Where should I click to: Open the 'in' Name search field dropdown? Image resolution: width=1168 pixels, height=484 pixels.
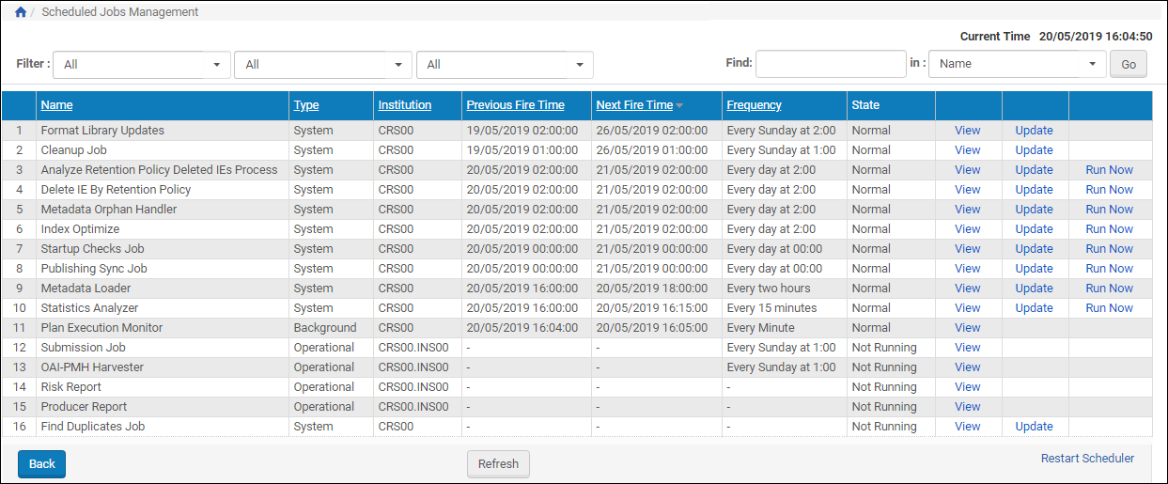pyautogui.click(x=1017, y=64)
